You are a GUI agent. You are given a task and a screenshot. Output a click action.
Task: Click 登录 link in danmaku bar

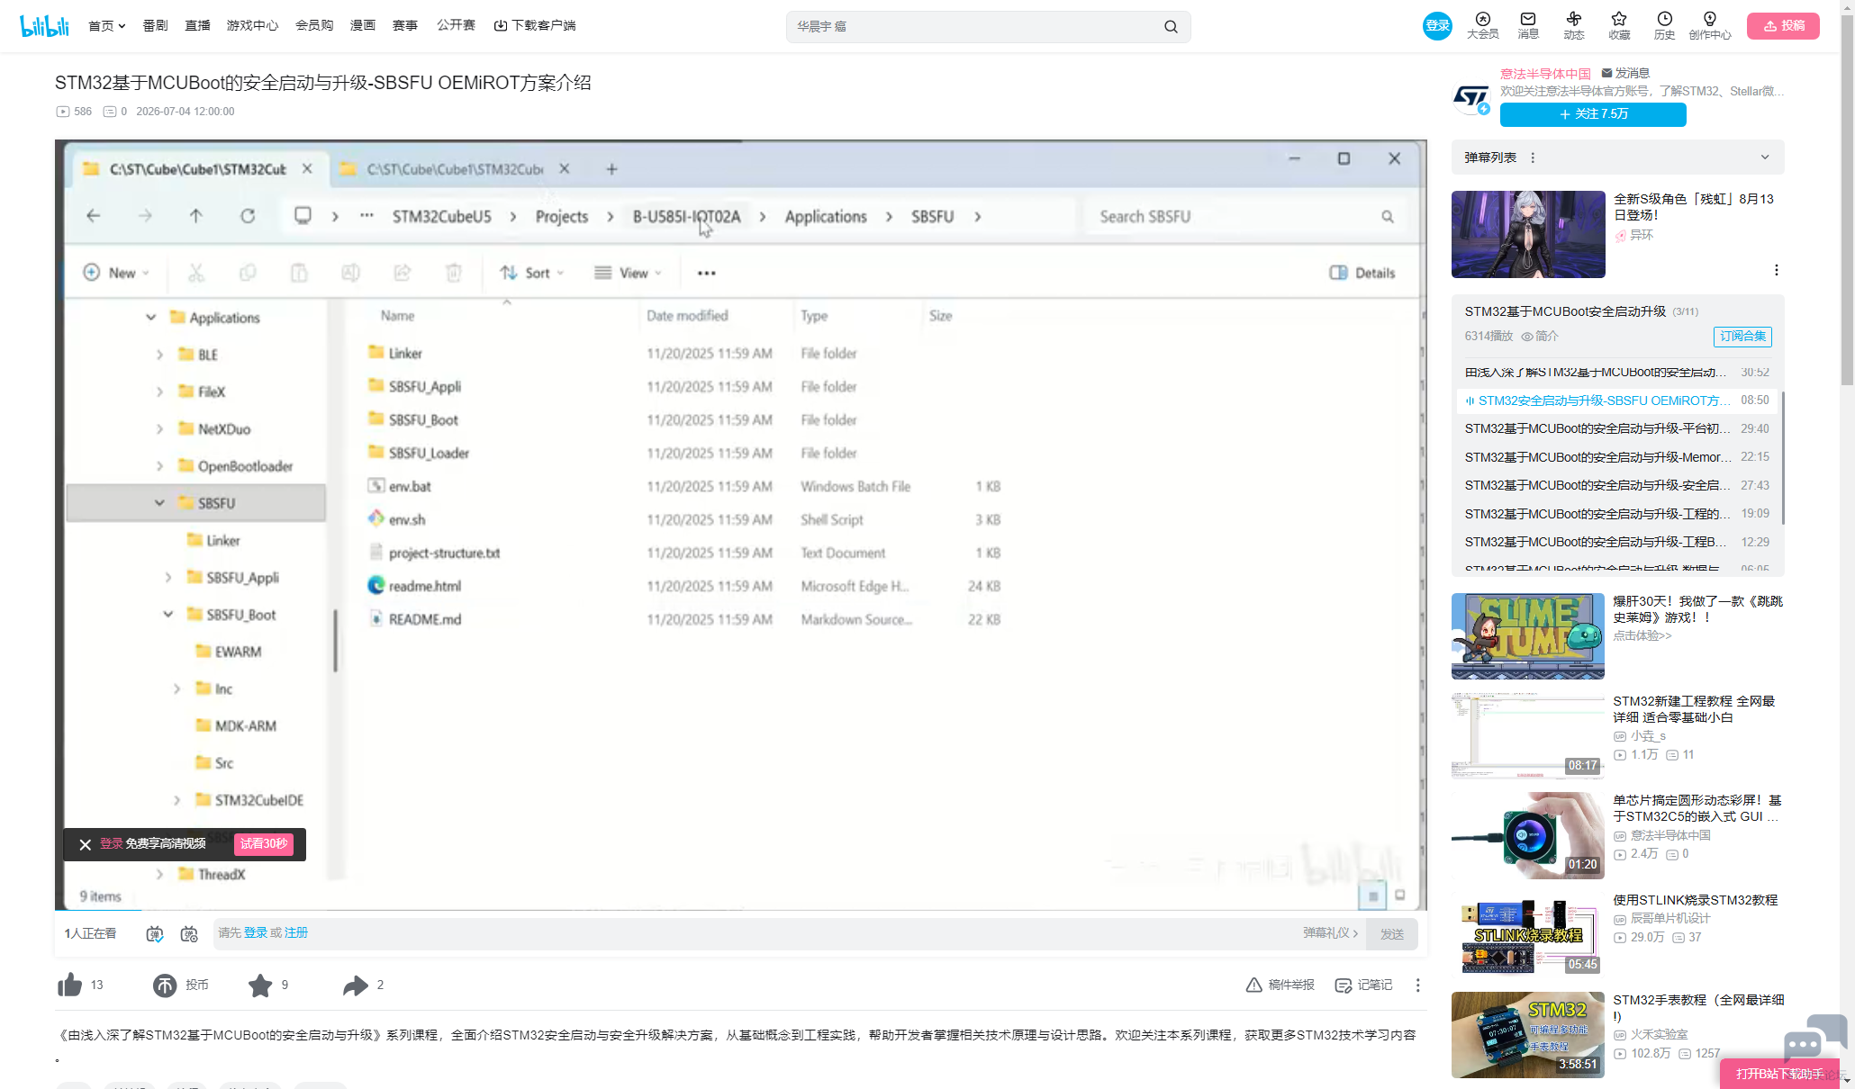(x=256, y=933)
